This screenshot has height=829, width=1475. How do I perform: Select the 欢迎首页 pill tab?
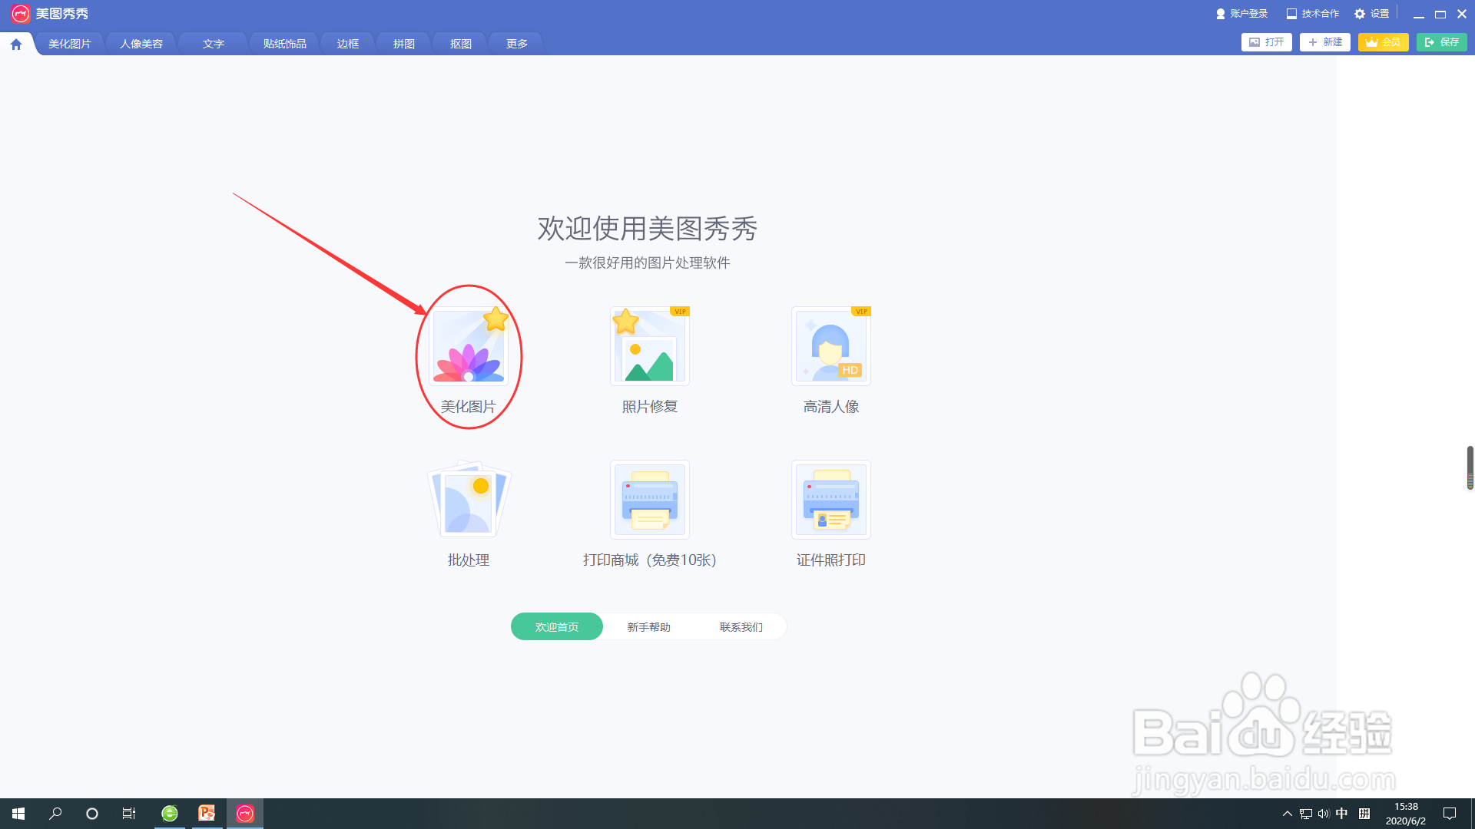(557, 627)
